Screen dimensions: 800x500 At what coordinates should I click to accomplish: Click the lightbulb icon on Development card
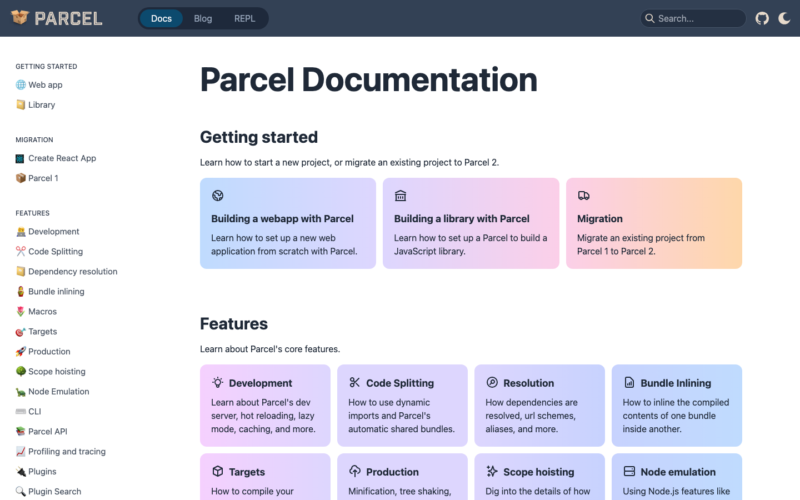218,382
